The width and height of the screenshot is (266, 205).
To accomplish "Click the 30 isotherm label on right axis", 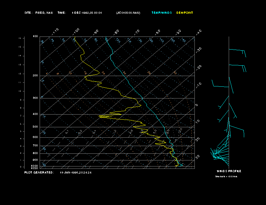I will [197, 157].
